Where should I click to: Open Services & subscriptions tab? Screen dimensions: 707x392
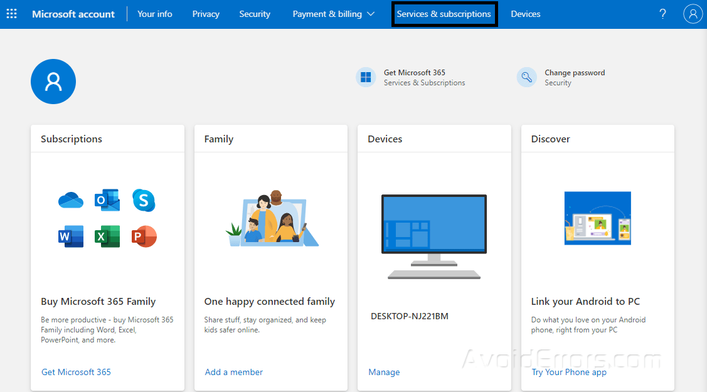pyautogui.click(x=444, y=14)
